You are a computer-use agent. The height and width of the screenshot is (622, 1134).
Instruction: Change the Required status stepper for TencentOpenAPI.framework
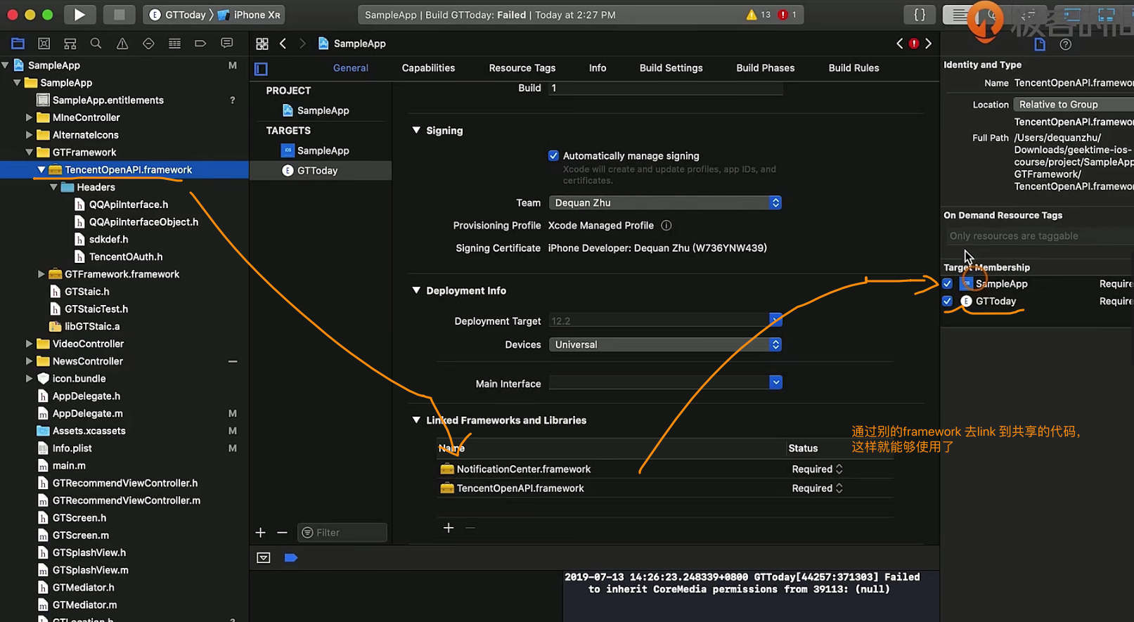839,488
